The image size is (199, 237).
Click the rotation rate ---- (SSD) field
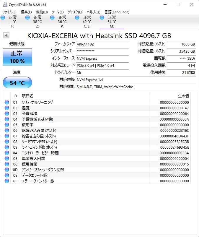click(182, 58)
